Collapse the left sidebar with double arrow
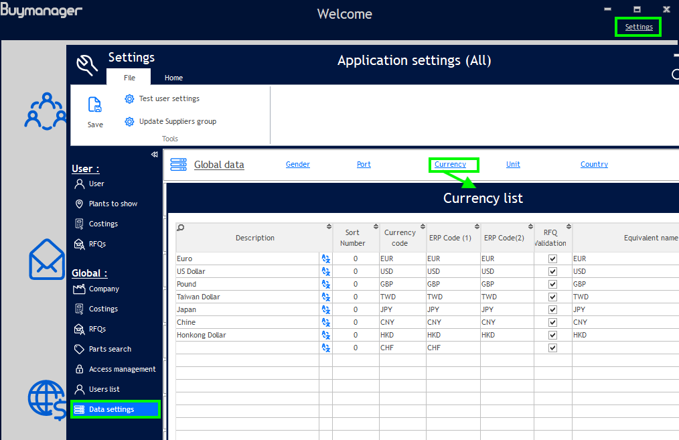The width and height of the screenshot is (679, 440). tap(155, 155)
